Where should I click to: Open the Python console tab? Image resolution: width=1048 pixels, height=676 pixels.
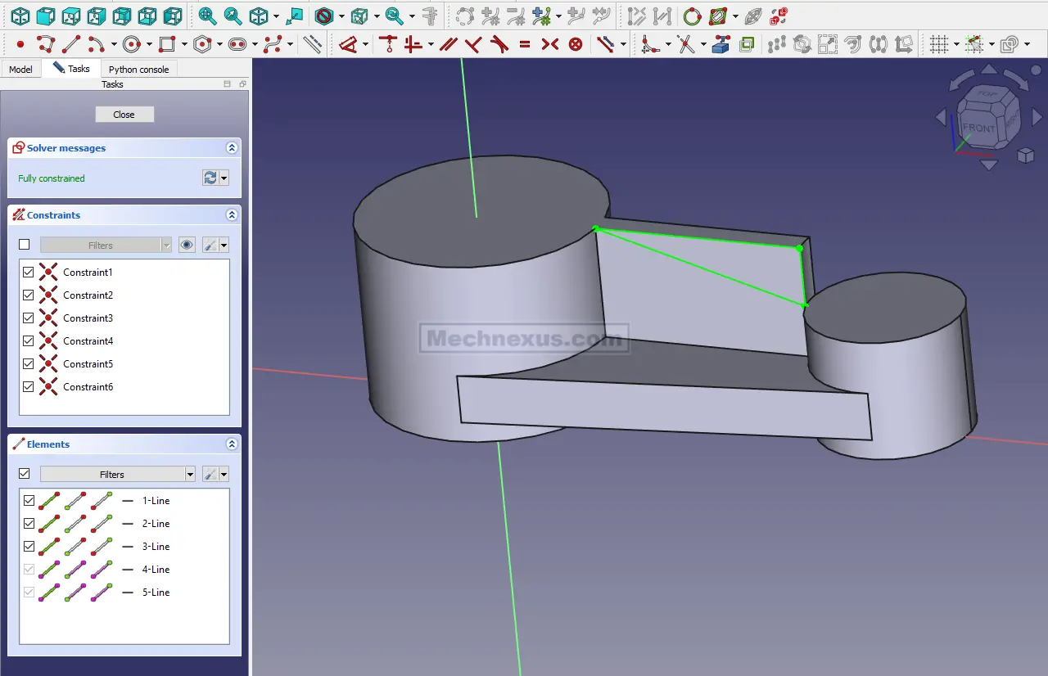(x=138, y=70)
